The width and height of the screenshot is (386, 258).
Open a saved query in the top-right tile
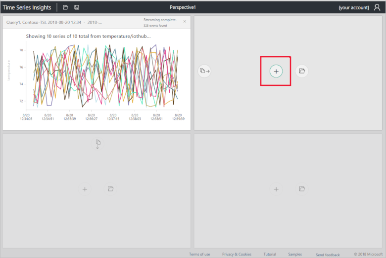[302, 71]
